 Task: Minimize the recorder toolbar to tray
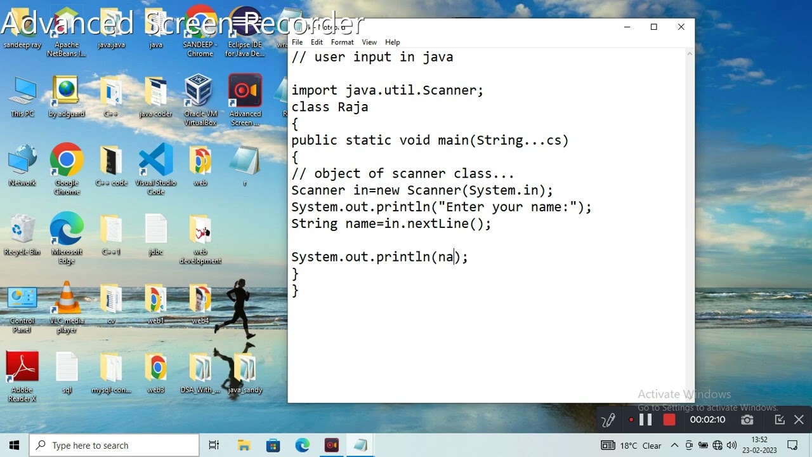point(780,420)
